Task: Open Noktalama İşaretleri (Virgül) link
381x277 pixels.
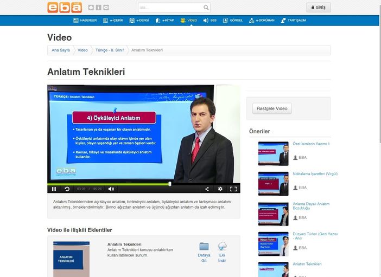Action: tap(315, 174)
